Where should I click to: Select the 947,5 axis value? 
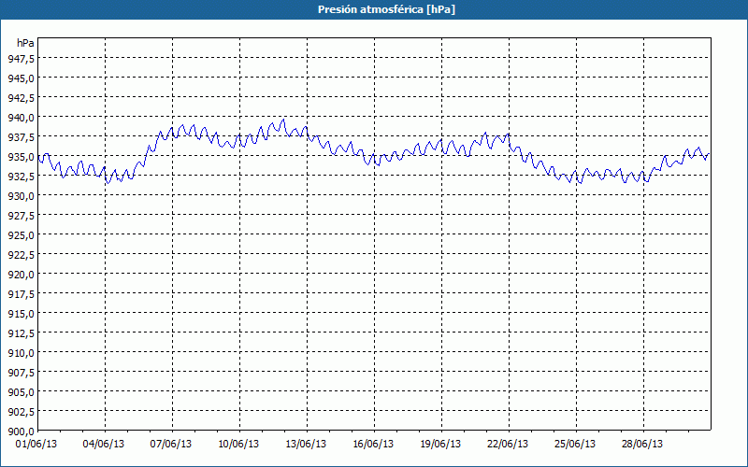(21, 58)
